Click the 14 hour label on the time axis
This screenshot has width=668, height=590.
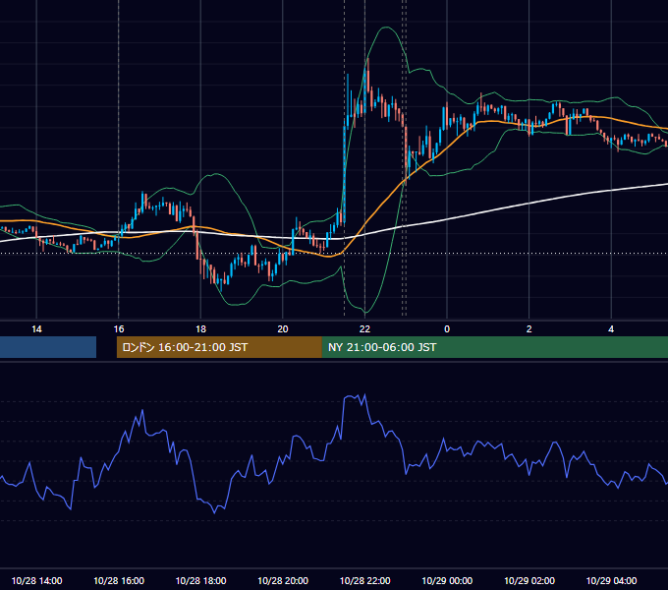(x=36, y=329)
